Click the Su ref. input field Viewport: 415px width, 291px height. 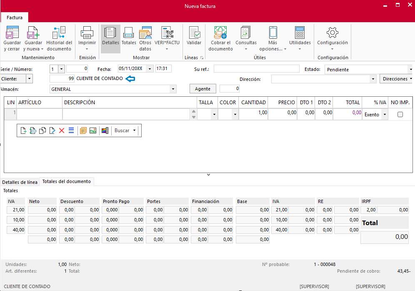[256, 69]
